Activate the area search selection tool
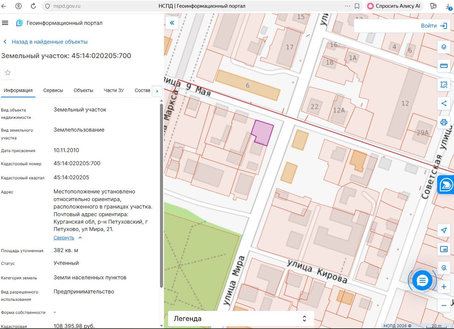This screenshot has width=454, height=329. (x=444, y=85)
